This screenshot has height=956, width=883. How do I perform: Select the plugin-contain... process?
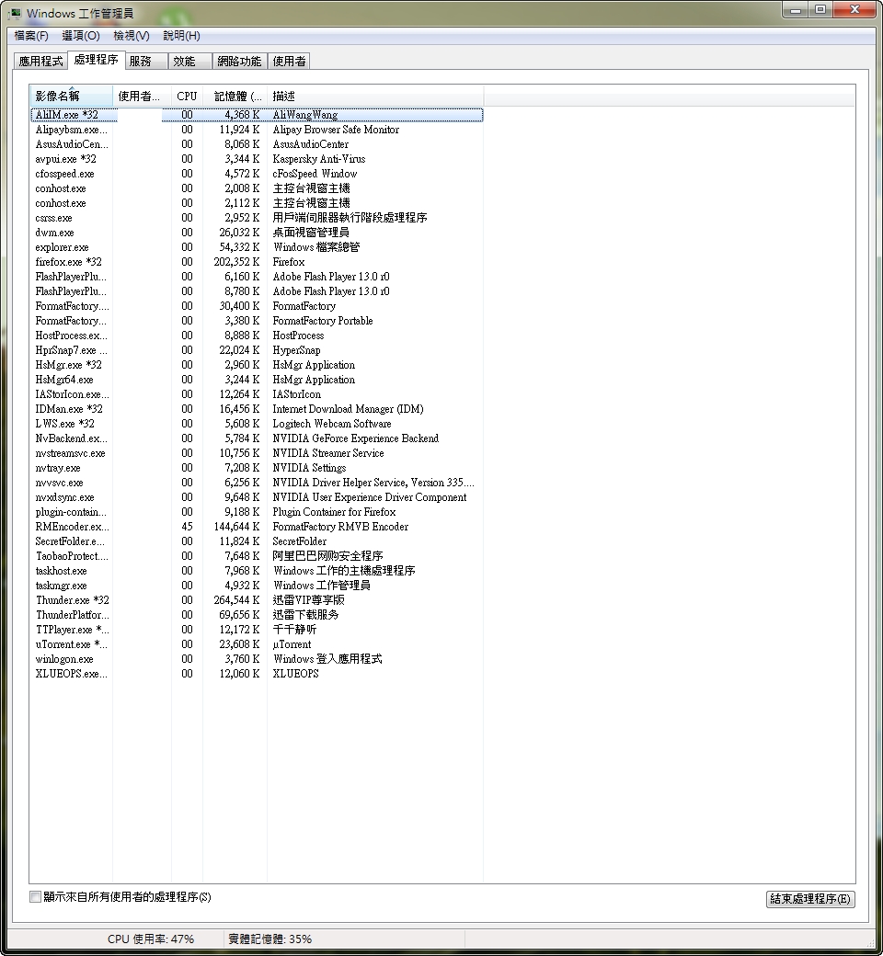point(257,511)
